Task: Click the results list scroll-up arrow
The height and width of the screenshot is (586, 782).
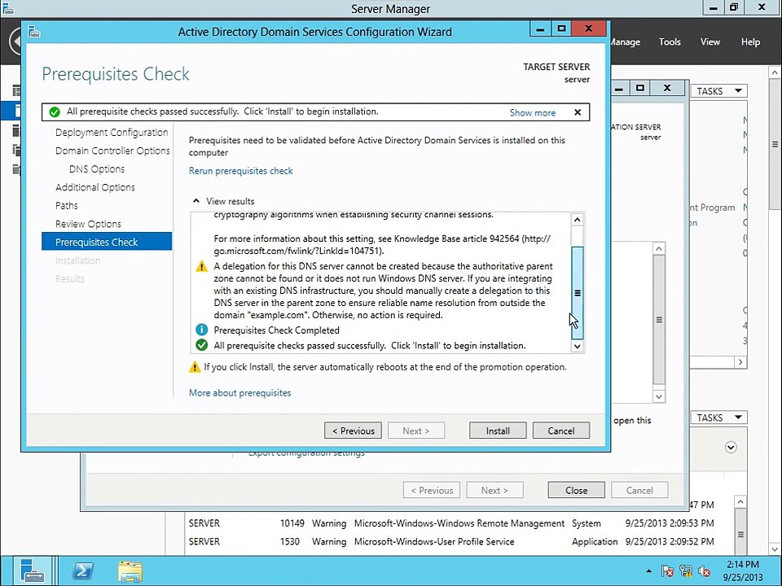Action: click(x=577, y=219)
